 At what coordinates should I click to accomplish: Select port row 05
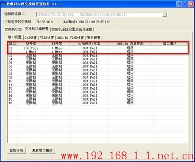click(x=98, y=63)
